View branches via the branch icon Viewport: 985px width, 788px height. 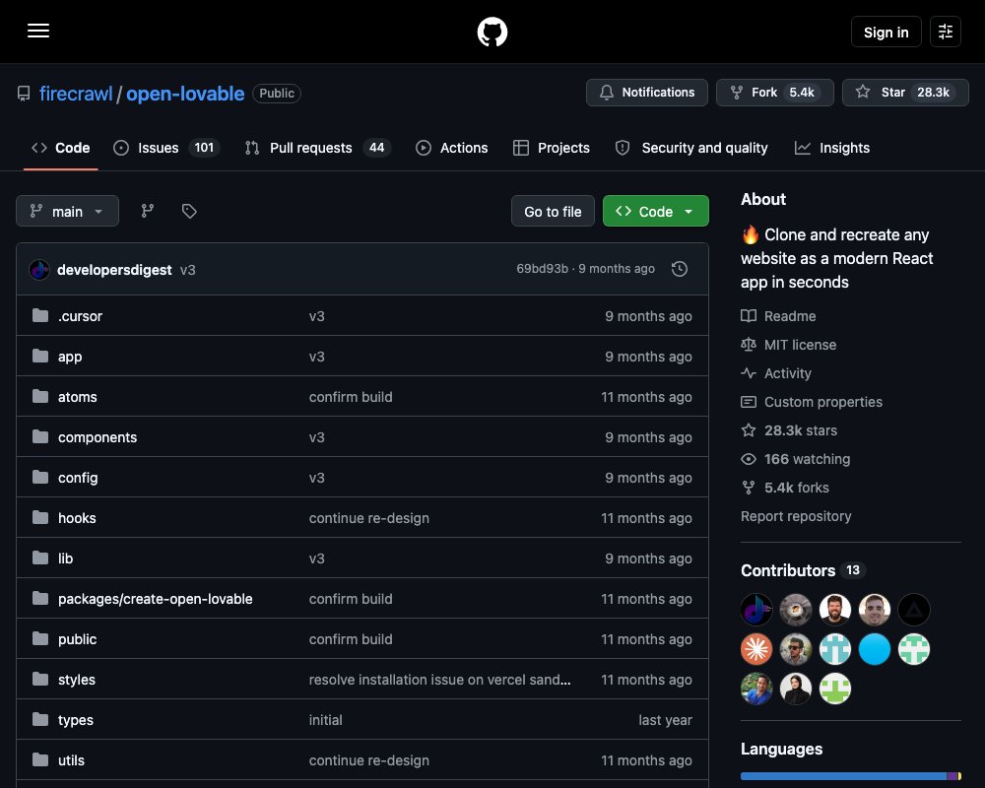click(147, 211)
